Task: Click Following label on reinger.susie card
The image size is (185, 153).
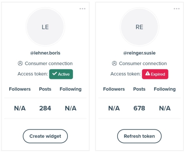Action: (x=165, y=89)
